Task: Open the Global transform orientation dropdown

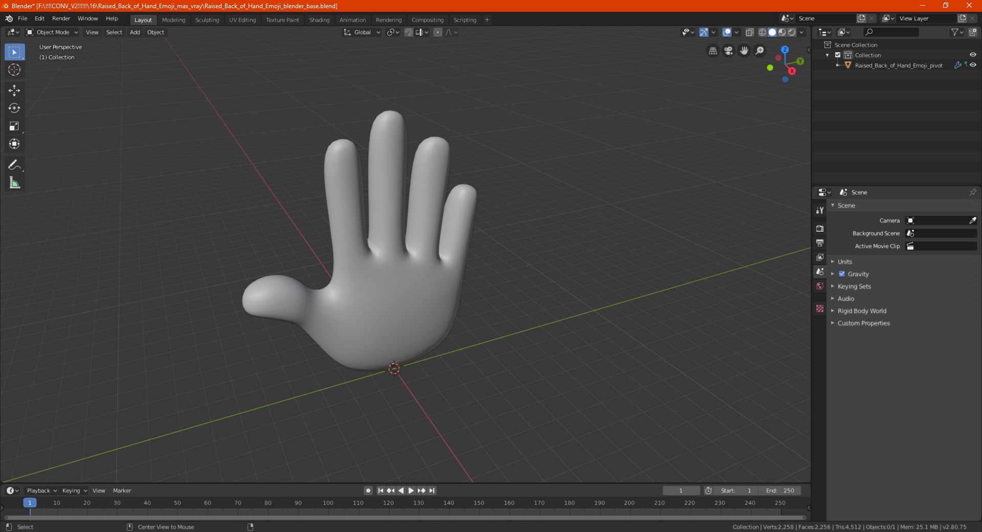Action: pyautogui.click(x=362, y=32)
